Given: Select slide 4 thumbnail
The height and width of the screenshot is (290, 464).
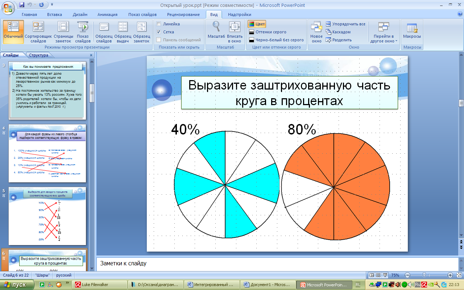Looking at the screenshot, I should pos(47,153).
